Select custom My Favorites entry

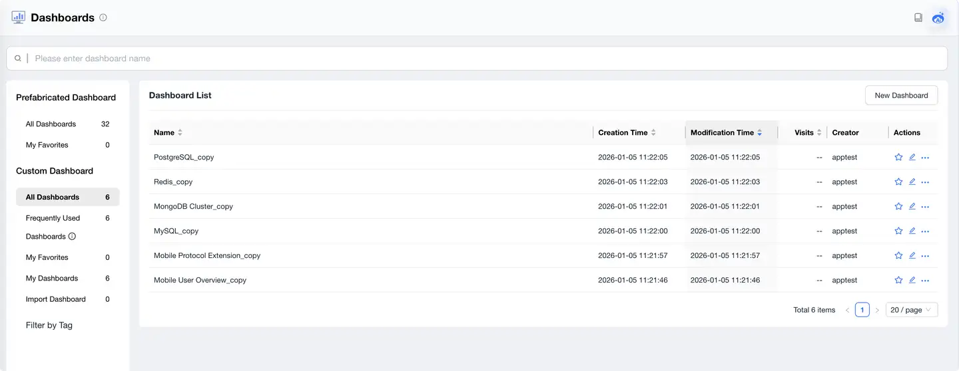[x=68, y=257]
